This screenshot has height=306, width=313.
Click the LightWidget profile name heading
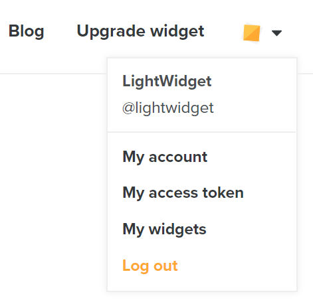click(x=167, y=82)
